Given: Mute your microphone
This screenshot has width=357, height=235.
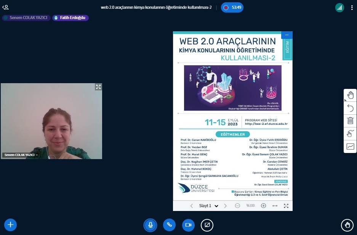Looking at the screenshot, I should [150, 225].
